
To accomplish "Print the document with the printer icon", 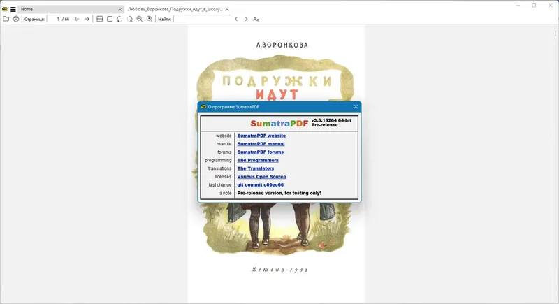I will (16, 19).
